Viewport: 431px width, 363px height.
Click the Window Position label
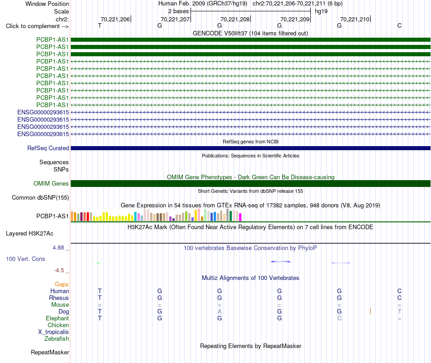pyautogui.click(x=47, y=4)
